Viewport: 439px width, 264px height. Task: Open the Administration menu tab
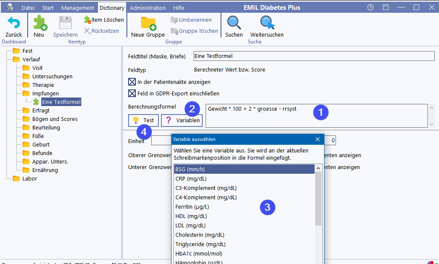[148, 8]
